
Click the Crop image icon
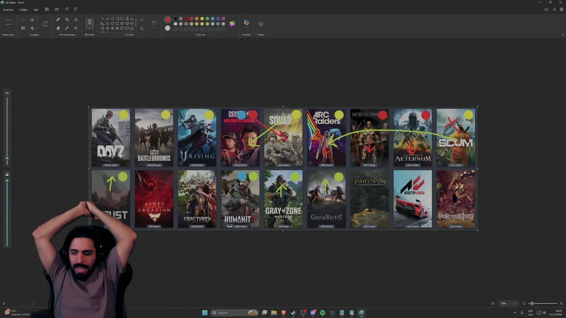click(23, 19)
